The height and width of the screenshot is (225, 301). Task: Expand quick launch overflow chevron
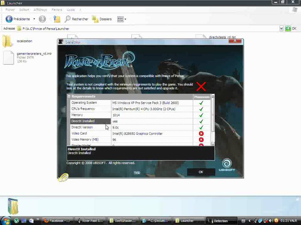(38, 219)
